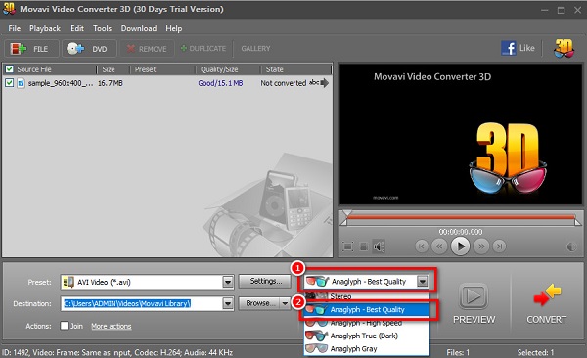Choose Anaglyph - Best Quality option

point(367,310)
